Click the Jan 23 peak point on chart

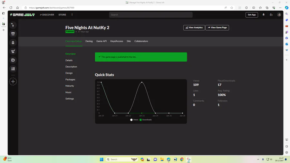[142, 82]
